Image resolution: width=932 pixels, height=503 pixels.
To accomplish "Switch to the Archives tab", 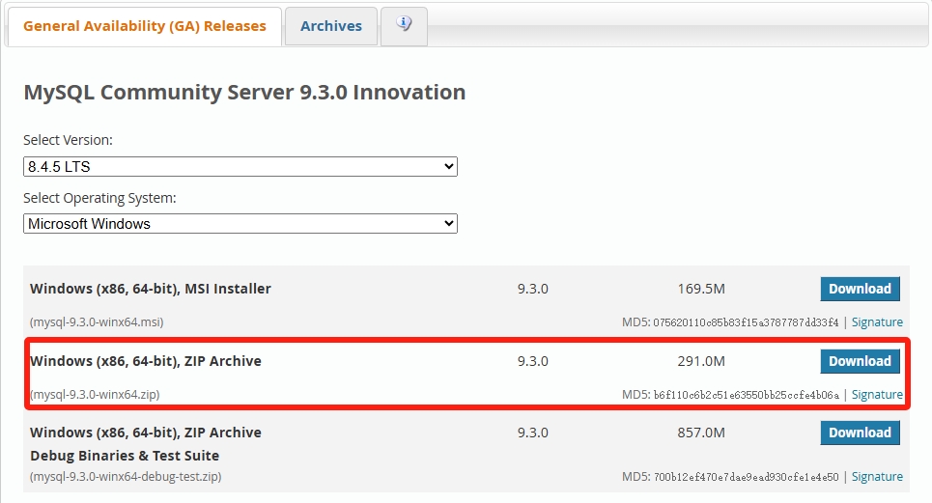I will coord(330,26).
